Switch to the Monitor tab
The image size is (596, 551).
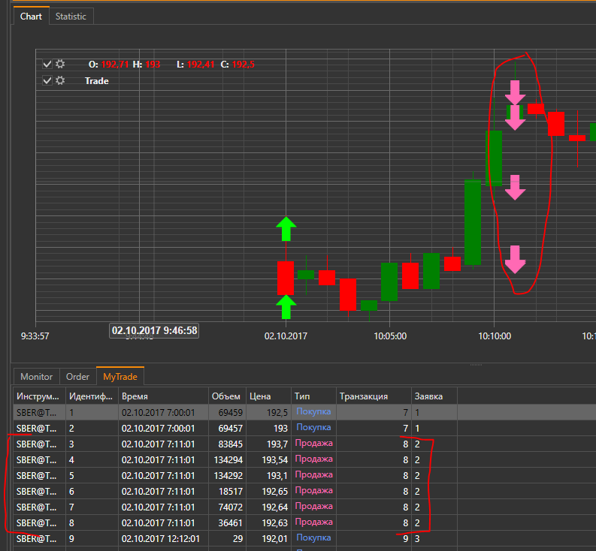point(36,377)
